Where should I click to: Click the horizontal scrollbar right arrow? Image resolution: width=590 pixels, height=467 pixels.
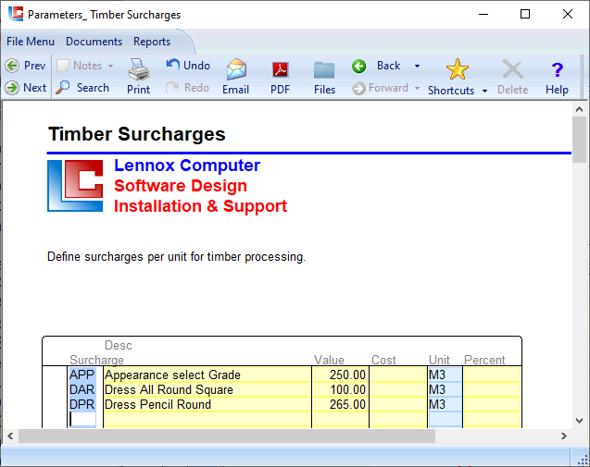point(564,436)
